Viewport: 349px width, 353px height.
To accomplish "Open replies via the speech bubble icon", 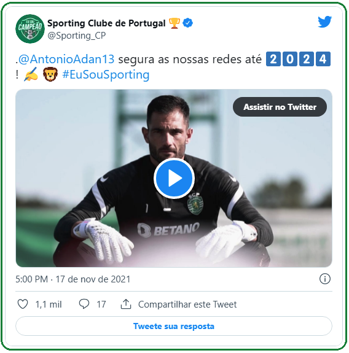I will tap(84, 304).
